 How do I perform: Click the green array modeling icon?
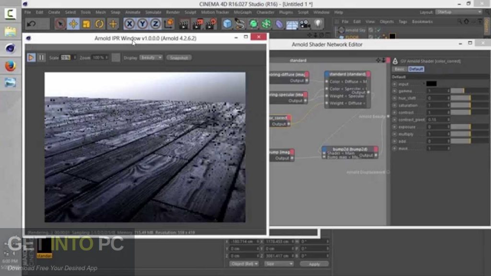coord(266,24)
